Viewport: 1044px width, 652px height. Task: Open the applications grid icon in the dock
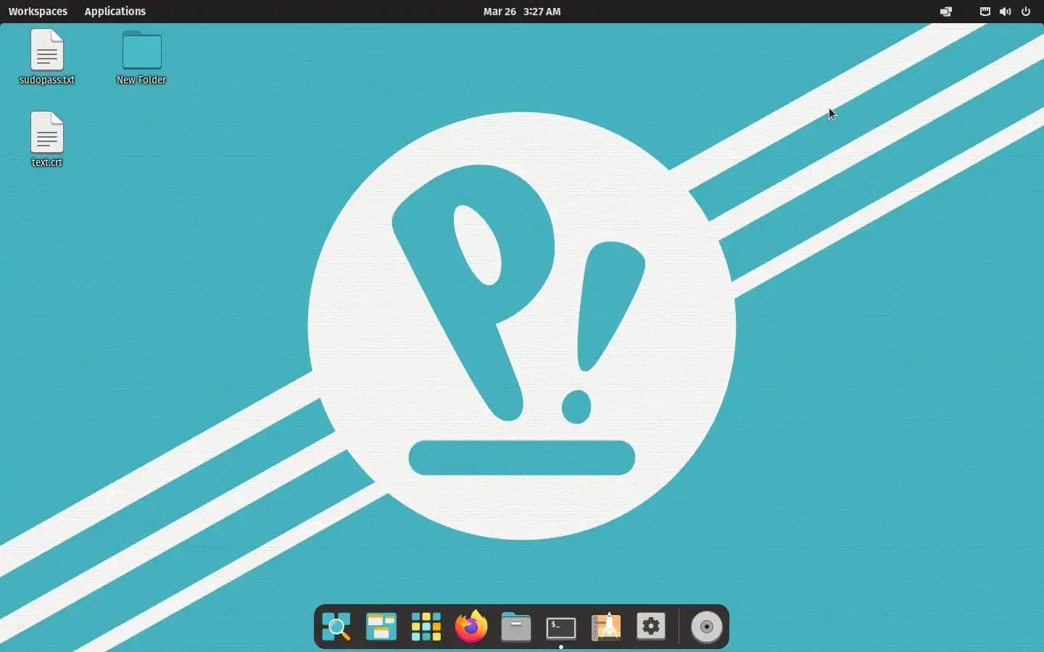point(426,627)
